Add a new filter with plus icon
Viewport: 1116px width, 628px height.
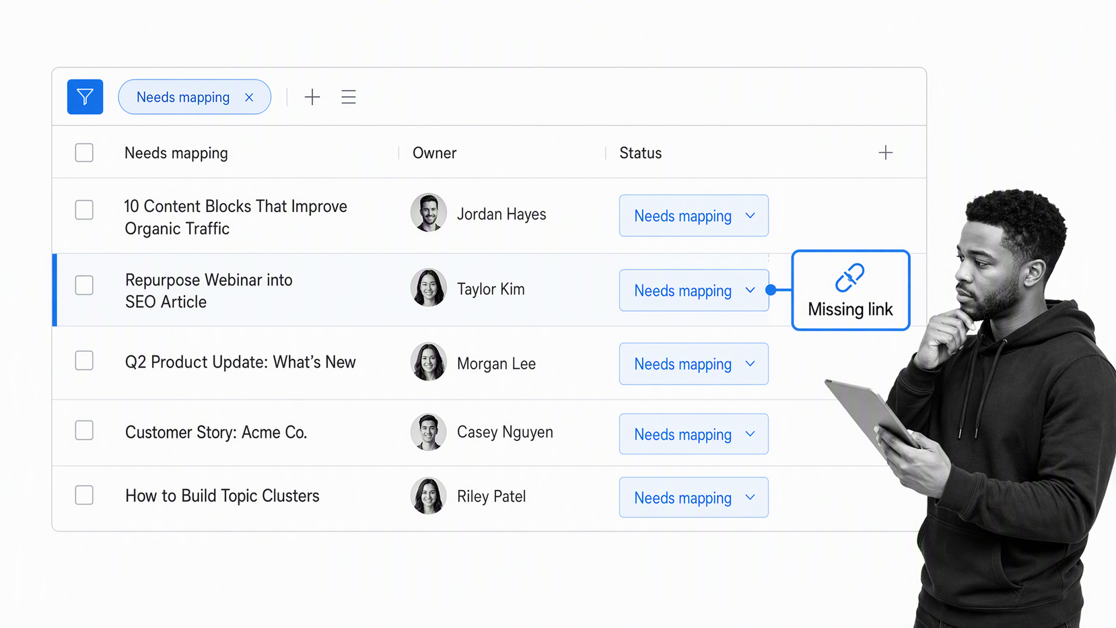[x=312, y=97]
